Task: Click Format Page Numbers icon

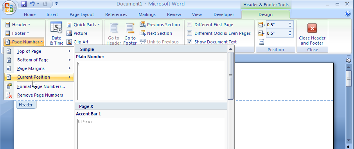Action: (x=9, y=86)
